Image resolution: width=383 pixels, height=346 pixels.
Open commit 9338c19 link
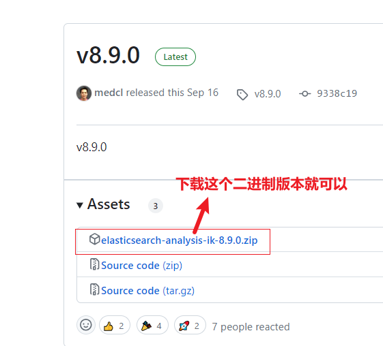coord(337,93)
